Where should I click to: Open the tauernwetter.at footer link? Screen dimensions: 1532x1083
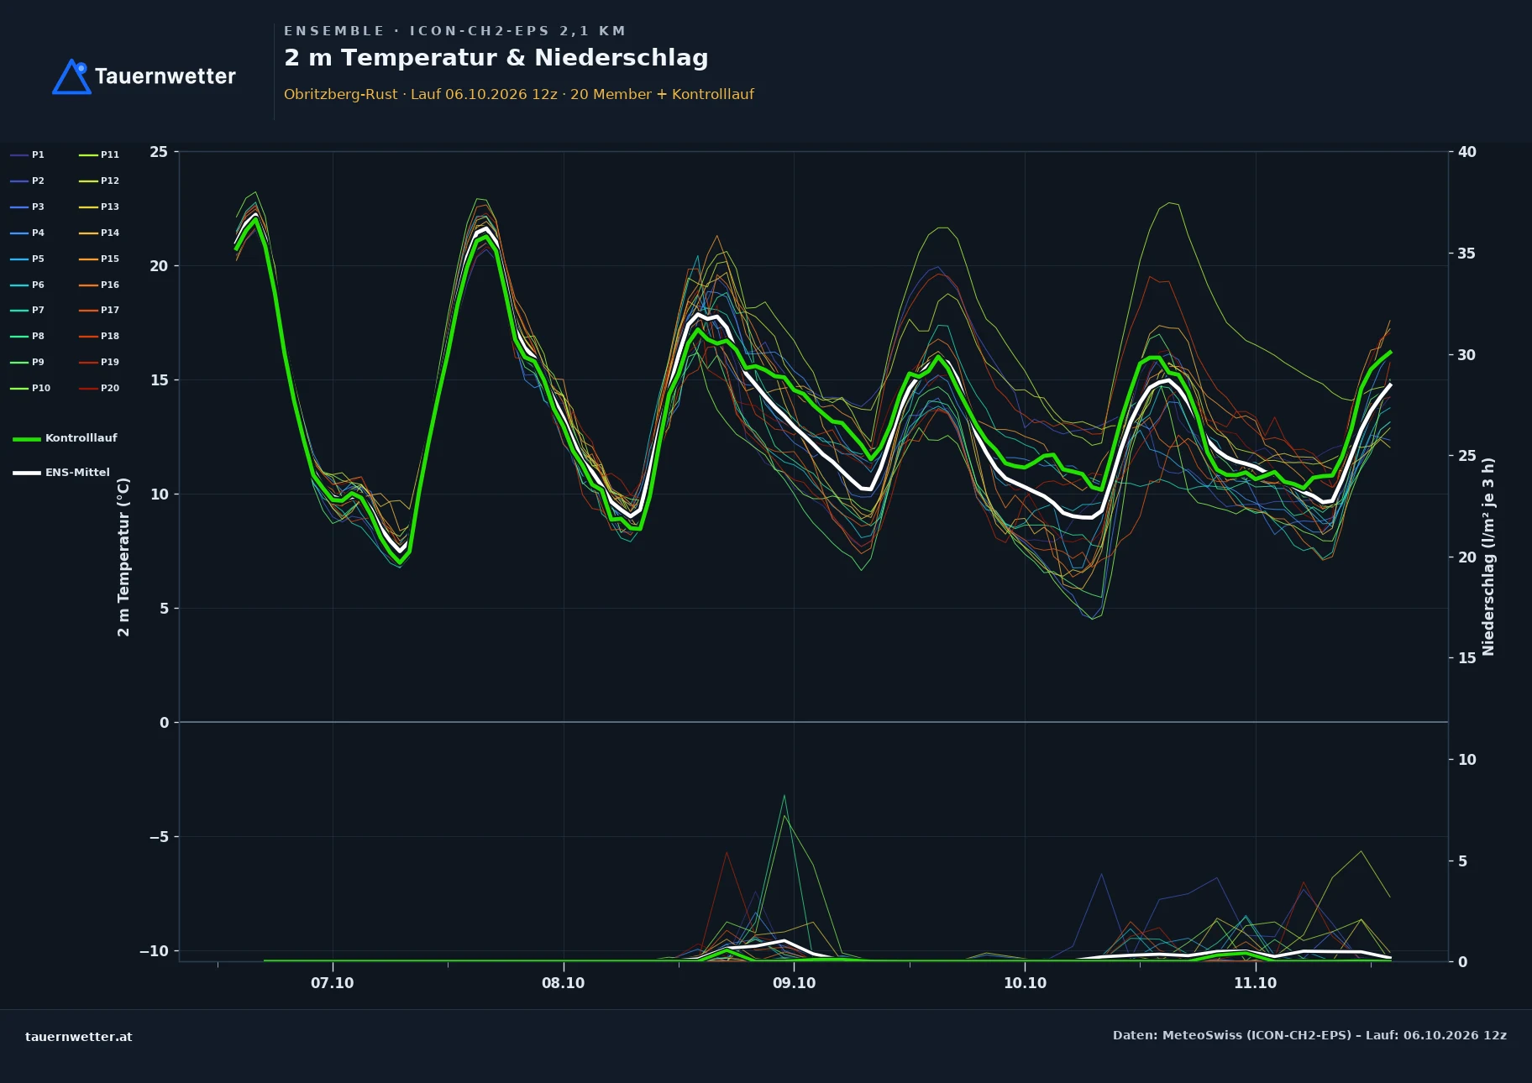79,1037
